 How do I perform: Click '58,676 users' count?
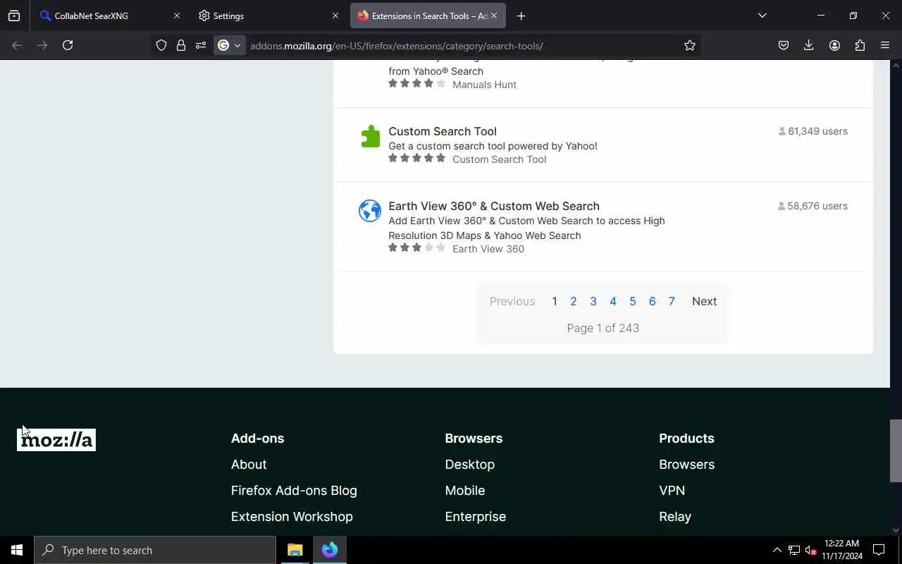813,206
